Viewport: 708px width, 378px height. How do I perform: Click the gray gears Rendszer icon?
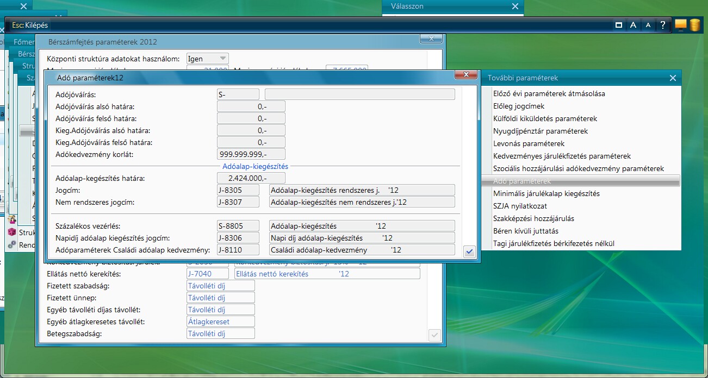[x=12, y=244]
